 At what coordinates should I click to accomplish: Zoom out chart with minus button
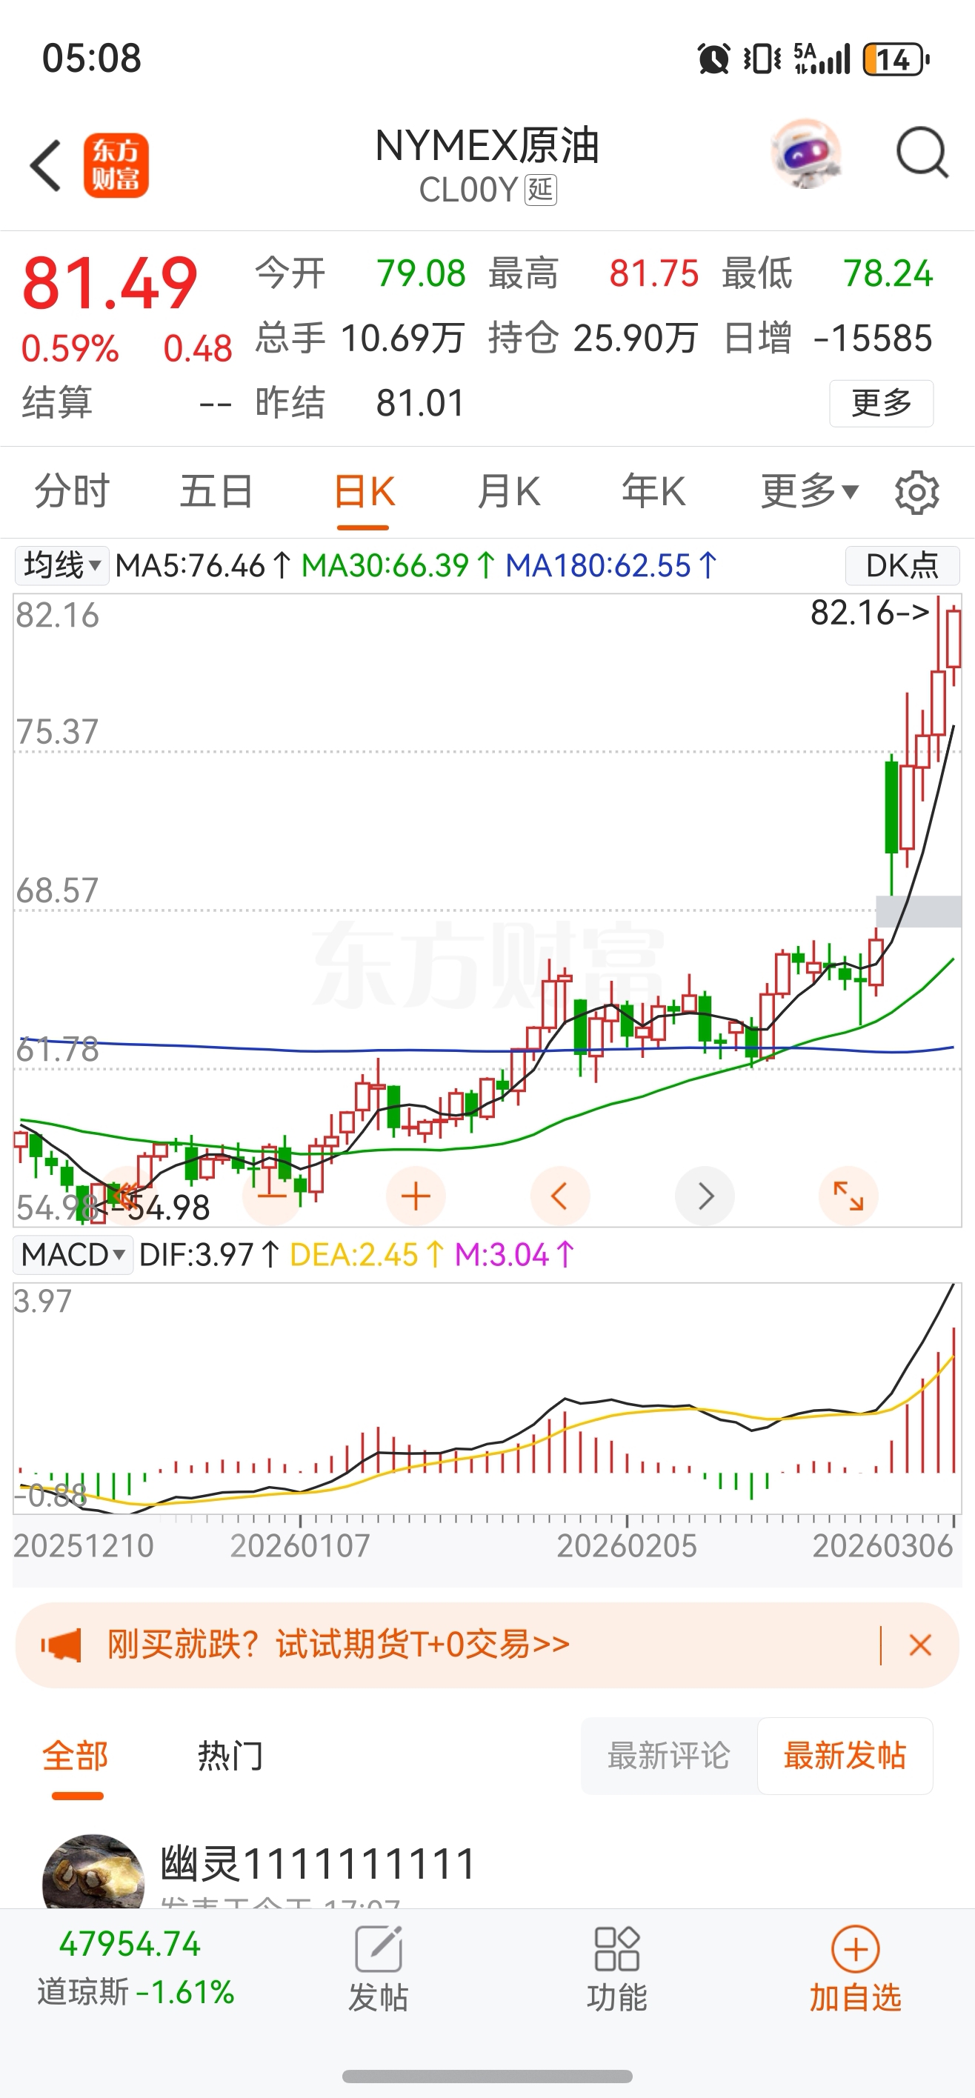pos(272,1196)
